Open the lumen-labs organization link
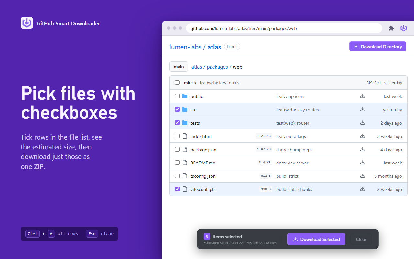 (x=185, y=47)
